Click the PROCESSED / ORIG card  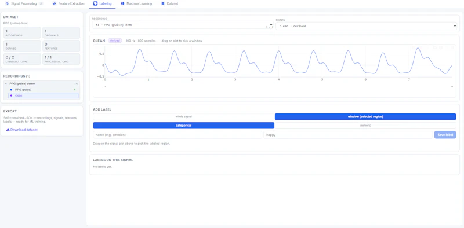pyautogui.click(x=61, y=59)
